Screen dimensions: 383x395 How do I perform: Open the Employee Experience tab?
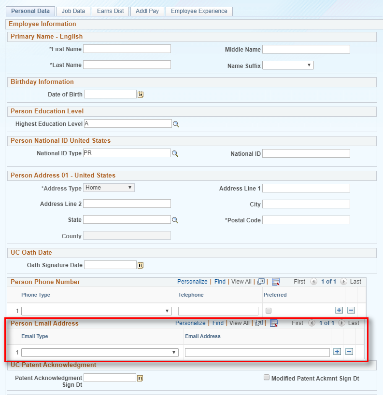pyautogui.click(x=199, y=11)
